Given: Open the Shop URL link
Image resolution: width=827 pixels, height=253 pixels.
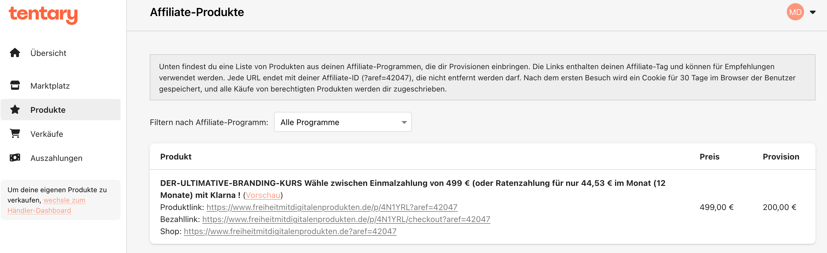Looking at the screenshot, I should pos(290,231).
